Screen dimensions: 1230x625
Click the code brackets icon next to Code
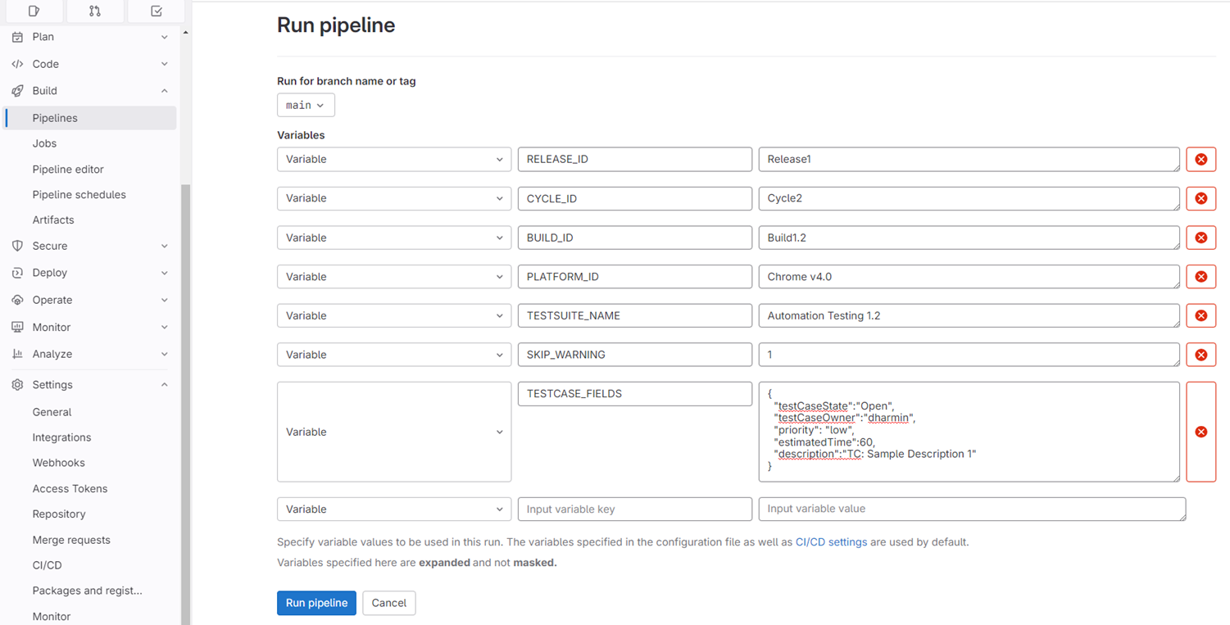click(x=16, y=64)
